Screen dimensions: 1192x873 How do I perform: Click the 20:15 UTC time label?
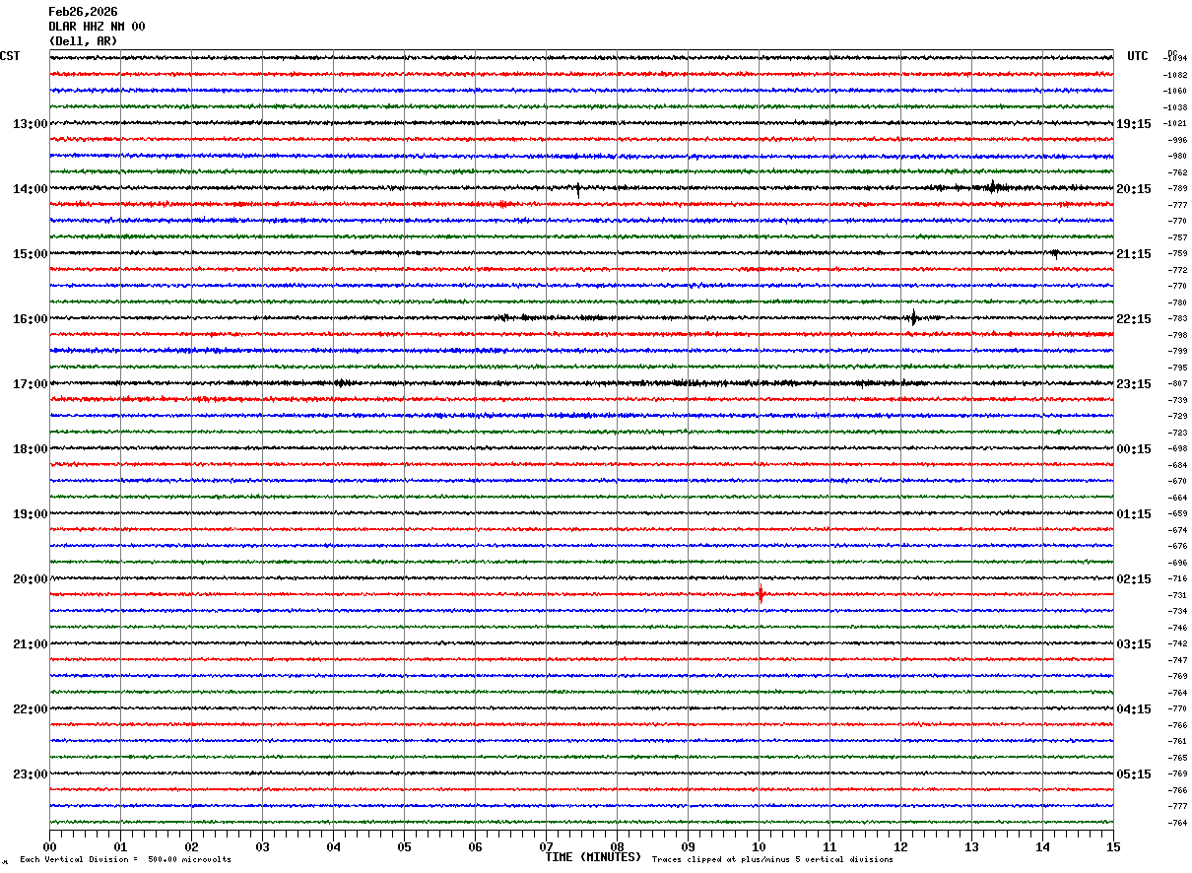point(1134,189)
